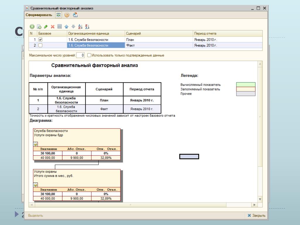The width and height of the screenshot is (300, 225).
Task: Sort ascending with the А-Я icon
Action: click(80, 27)
